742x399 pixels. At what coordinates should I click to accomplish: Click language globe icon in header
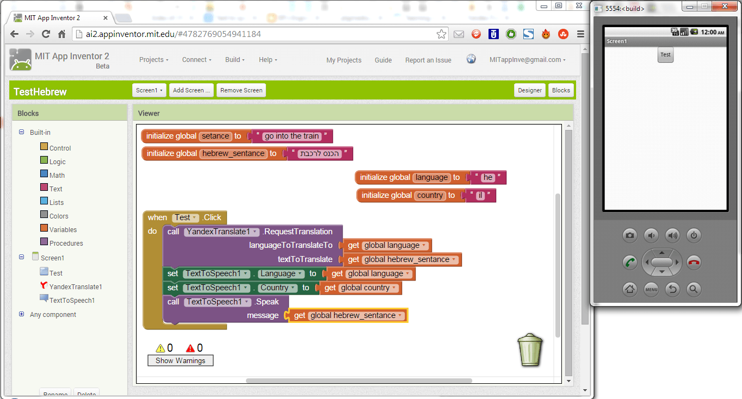point(471,59)
